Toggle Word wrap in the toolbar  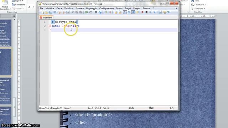[x=125, y=12]
